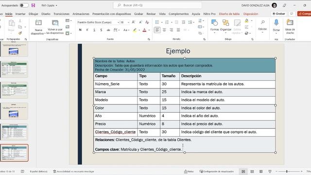Open the Inicio ribbon tab

pyautogui.click(x=9, y=14)
